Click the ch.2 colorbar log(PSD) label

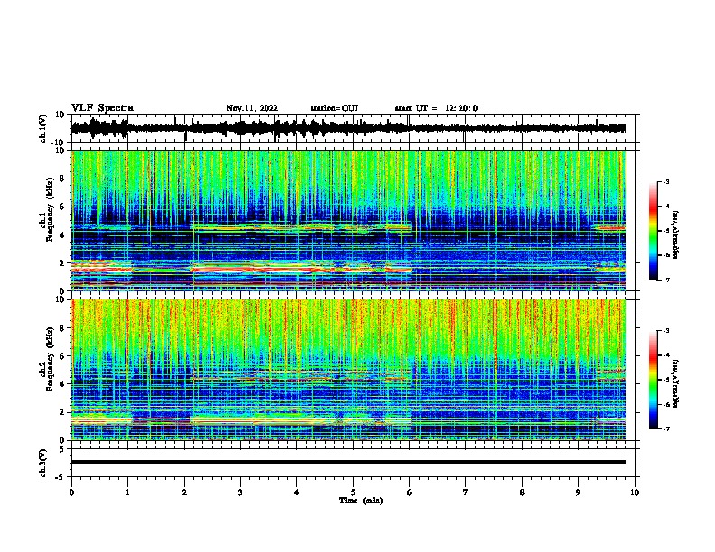[676, 384]
